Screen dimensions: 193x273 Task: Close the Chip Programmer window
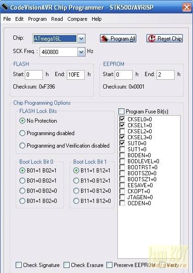pyautogui.click(x=187, y=7)
